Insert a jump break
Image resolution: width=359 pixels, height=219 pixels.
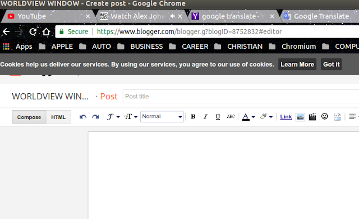point(337,117)
